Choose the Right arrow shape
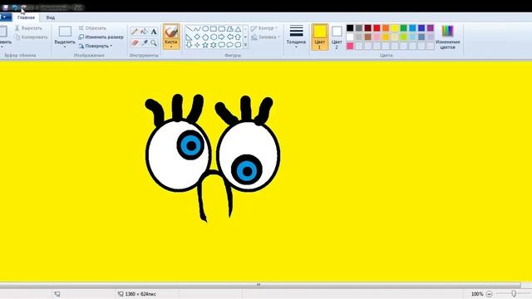The height and width of the screenshot is (299, 532). (222, 37)
